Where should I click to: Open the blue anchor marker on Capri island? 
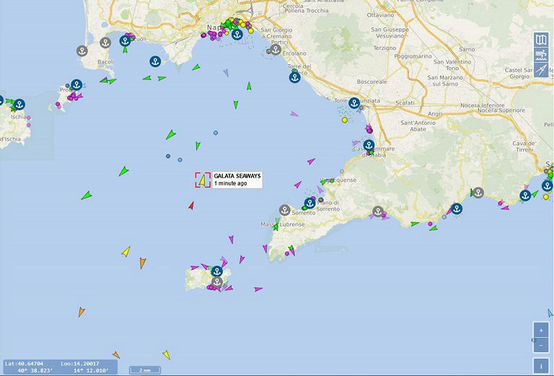(217, 271)
